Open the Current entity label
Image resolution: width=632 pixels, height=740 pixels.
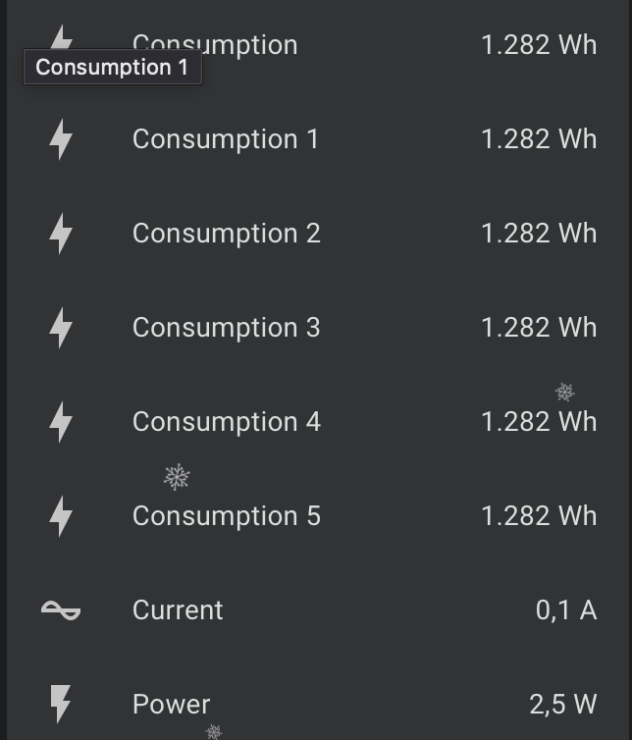pyautogui.click(x=178, y=610)
